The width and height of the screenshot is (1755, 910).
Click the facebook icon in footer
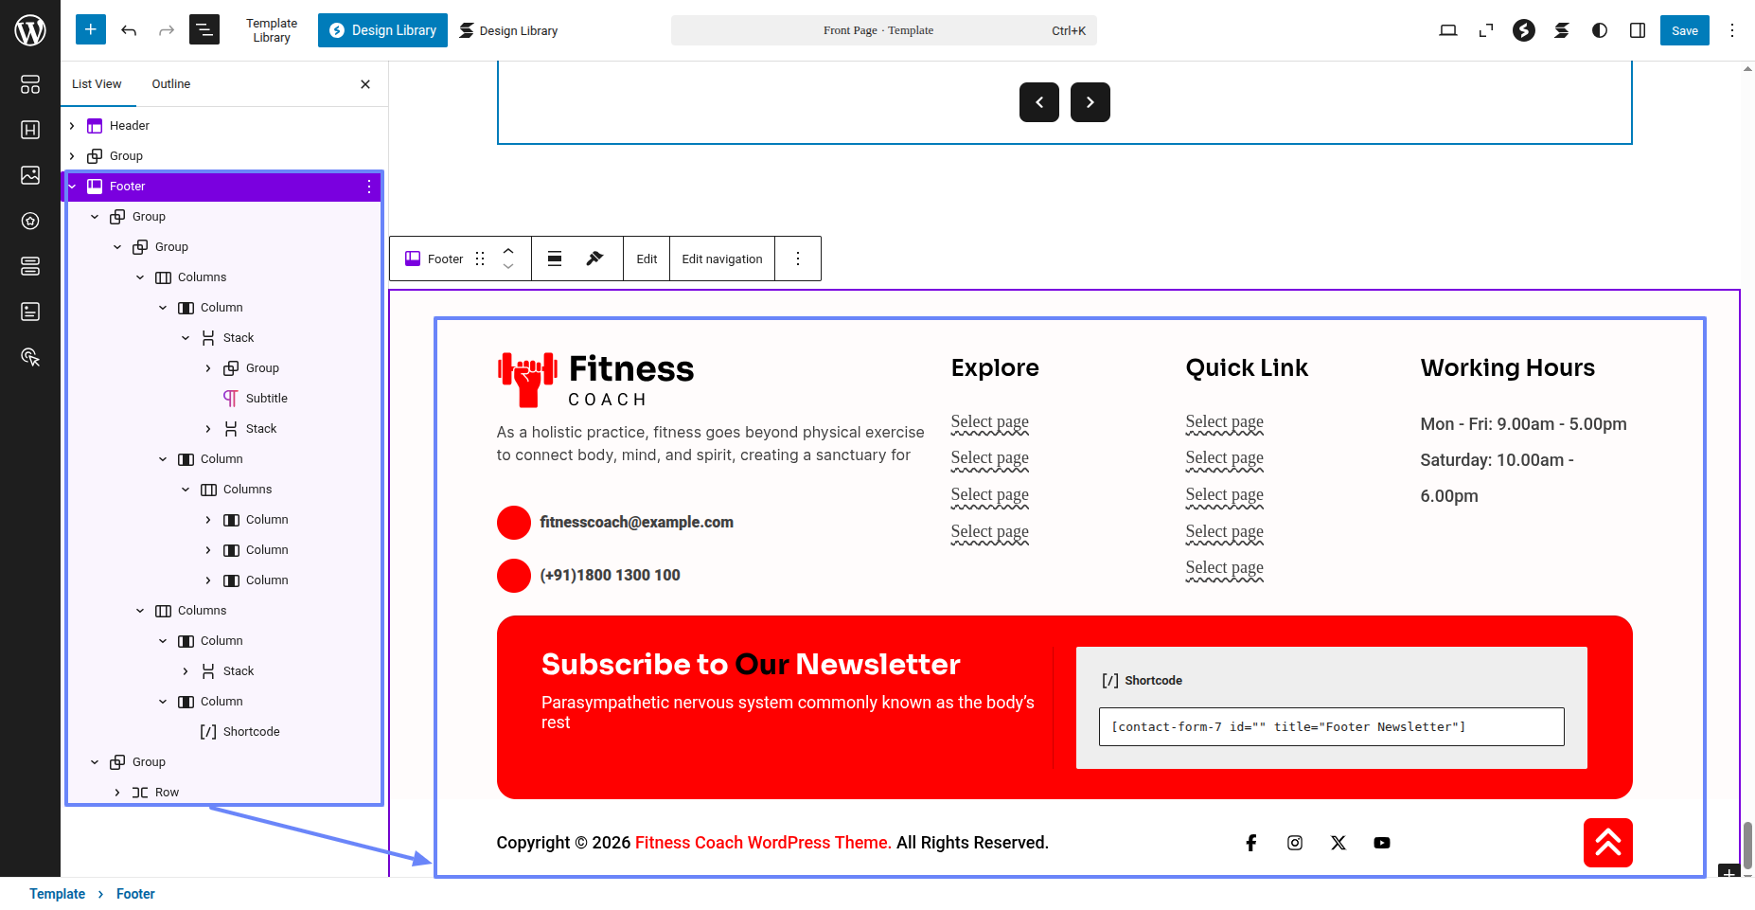click(1250, 843)
